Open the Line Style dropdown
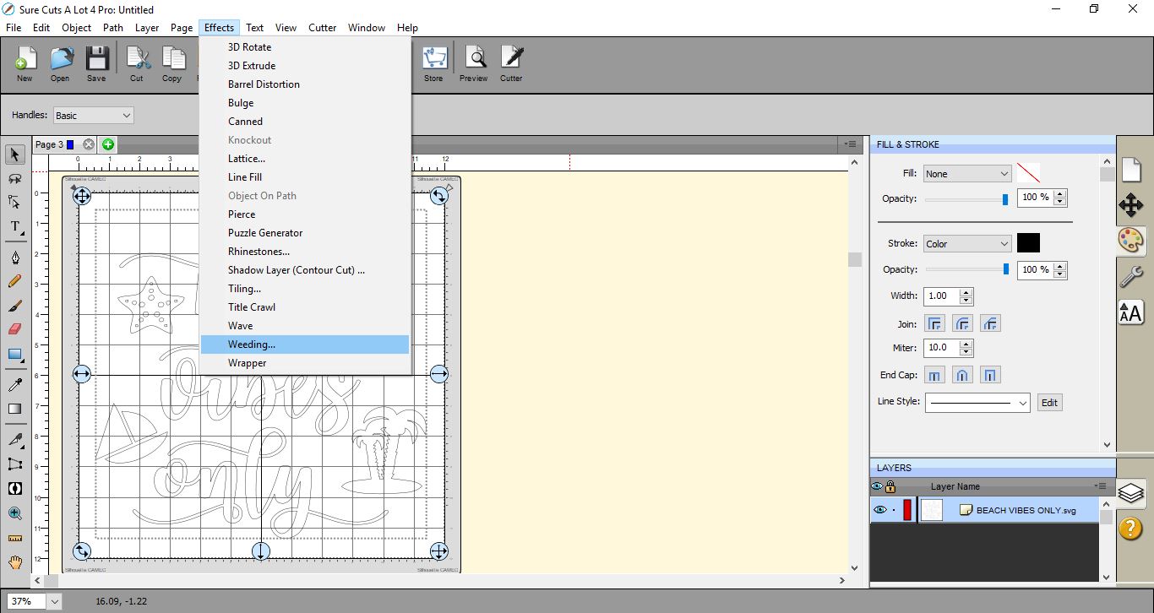This screenshot has height=613, width=1154. 977,403
